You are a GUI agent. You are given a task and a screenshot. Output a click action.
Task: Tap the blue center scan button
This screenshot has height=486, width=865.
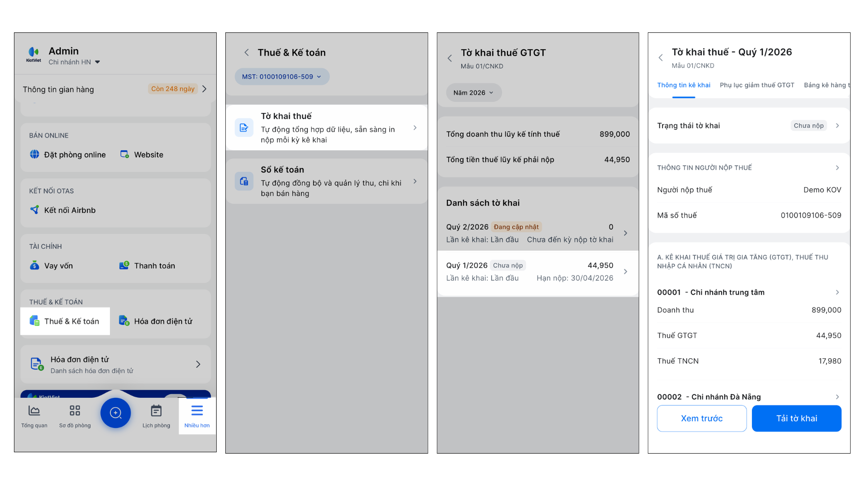pos(116,413)
